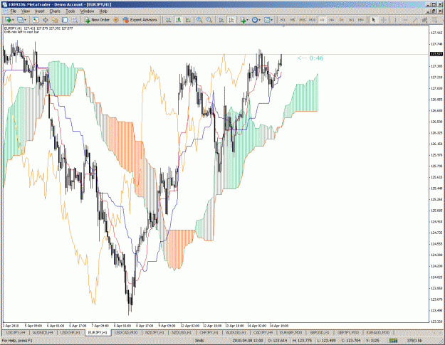Set timeframe to W1
Screen dimensions: 445x345
351,20
